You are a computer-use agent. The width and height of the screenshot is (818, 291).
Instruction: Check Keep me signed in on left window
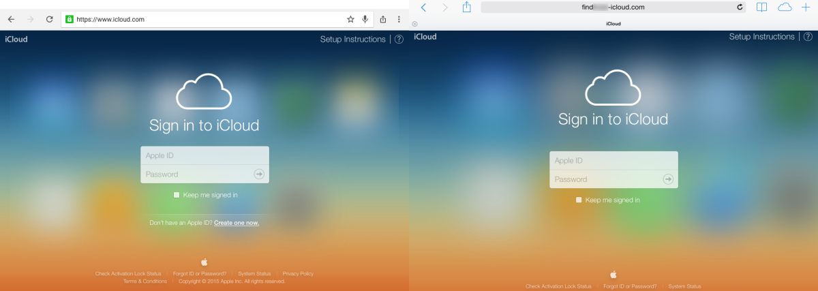tap(177, 195)
